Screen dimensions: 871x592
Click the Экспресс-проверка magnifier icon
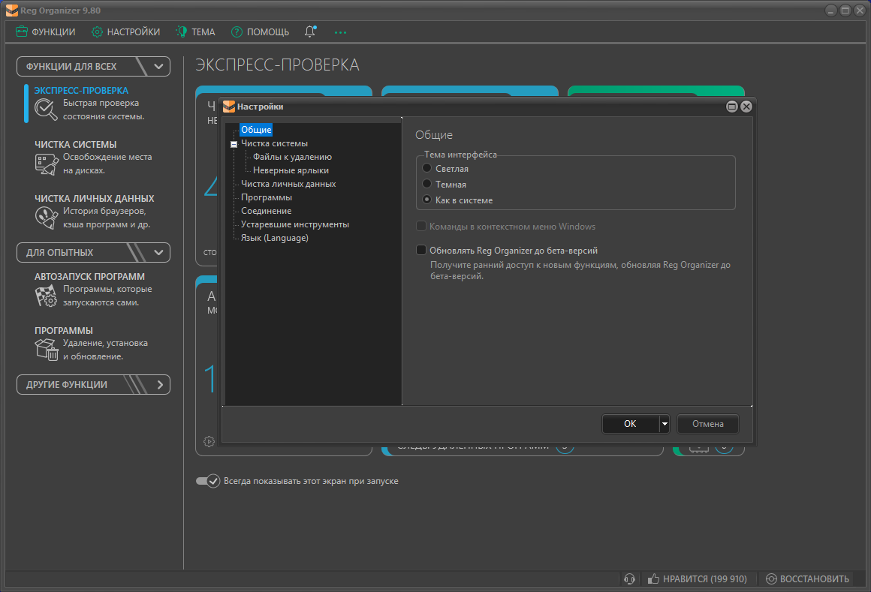coord(46,110)
